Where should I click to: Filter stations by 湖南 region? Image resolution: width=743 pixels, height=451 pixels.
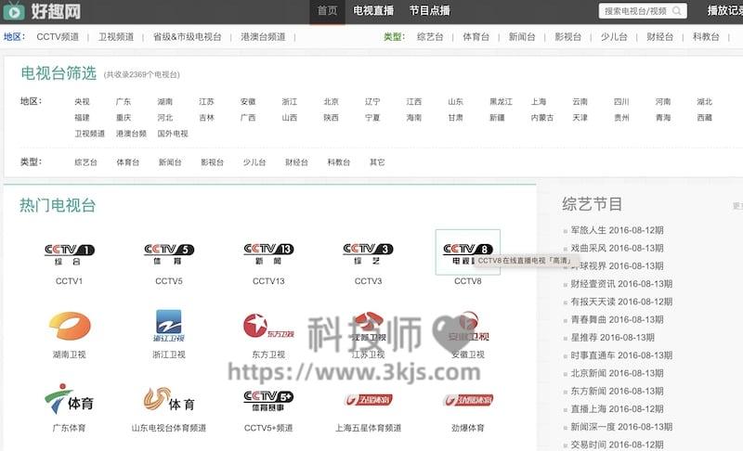tap(165, 102)
